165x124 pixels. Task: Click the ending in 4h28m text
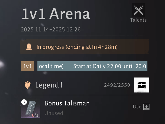coord(92,47)
